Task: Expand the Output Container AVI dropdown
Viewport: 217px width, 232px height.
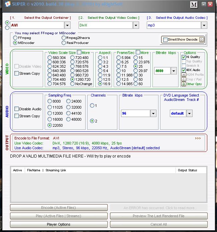Action: [67, 25]
